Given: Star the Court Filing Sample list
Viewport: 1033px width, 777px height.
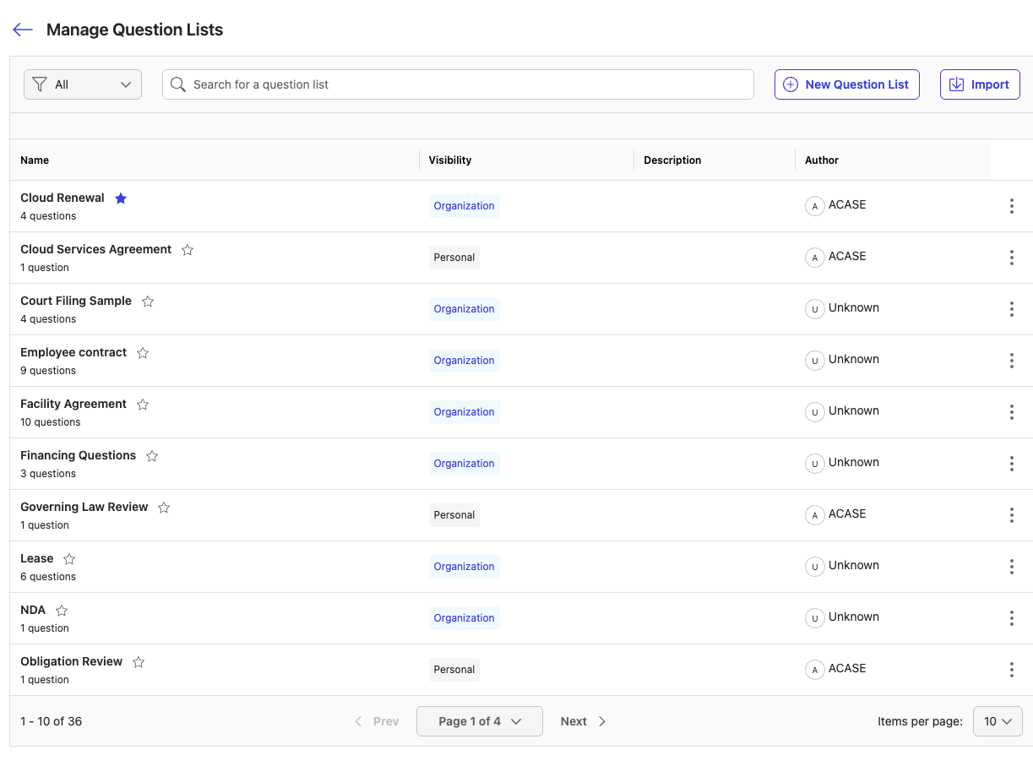Looking at the screenshot, I should (148, 302).
